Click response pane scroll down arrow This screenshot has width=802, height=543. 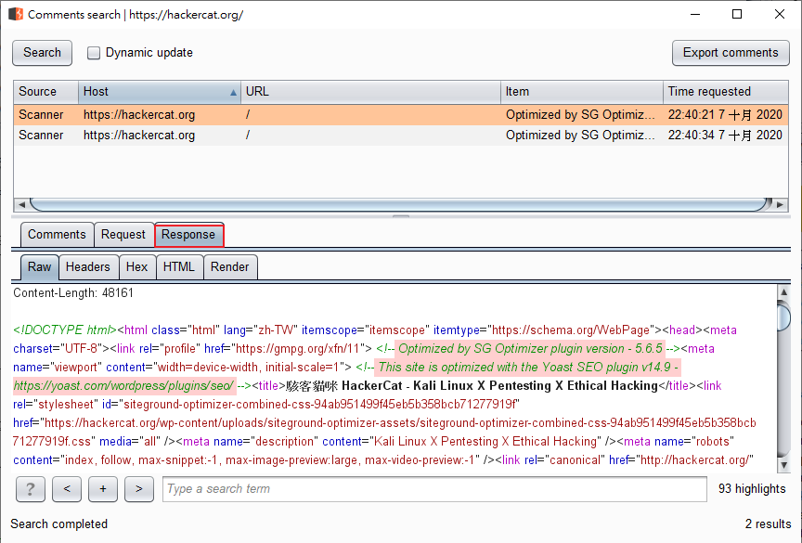point(783,465)
